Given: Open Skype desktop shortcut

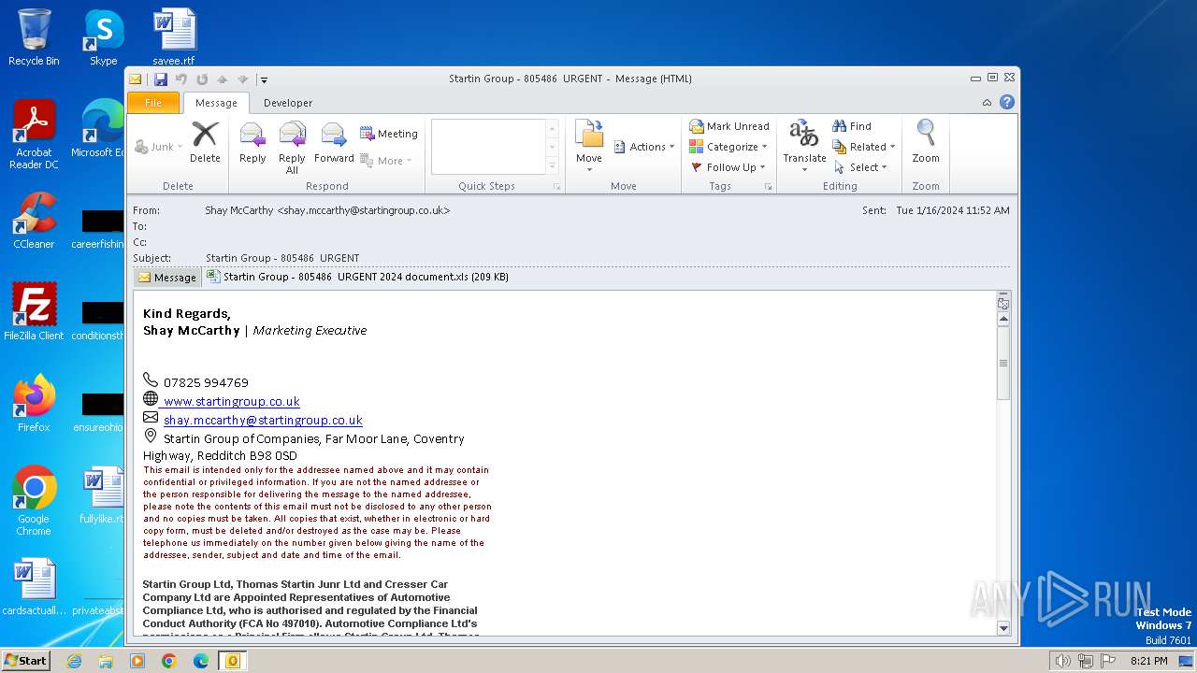Looking at the screenshot, I should pyautogui.click(x=103, y=38).
